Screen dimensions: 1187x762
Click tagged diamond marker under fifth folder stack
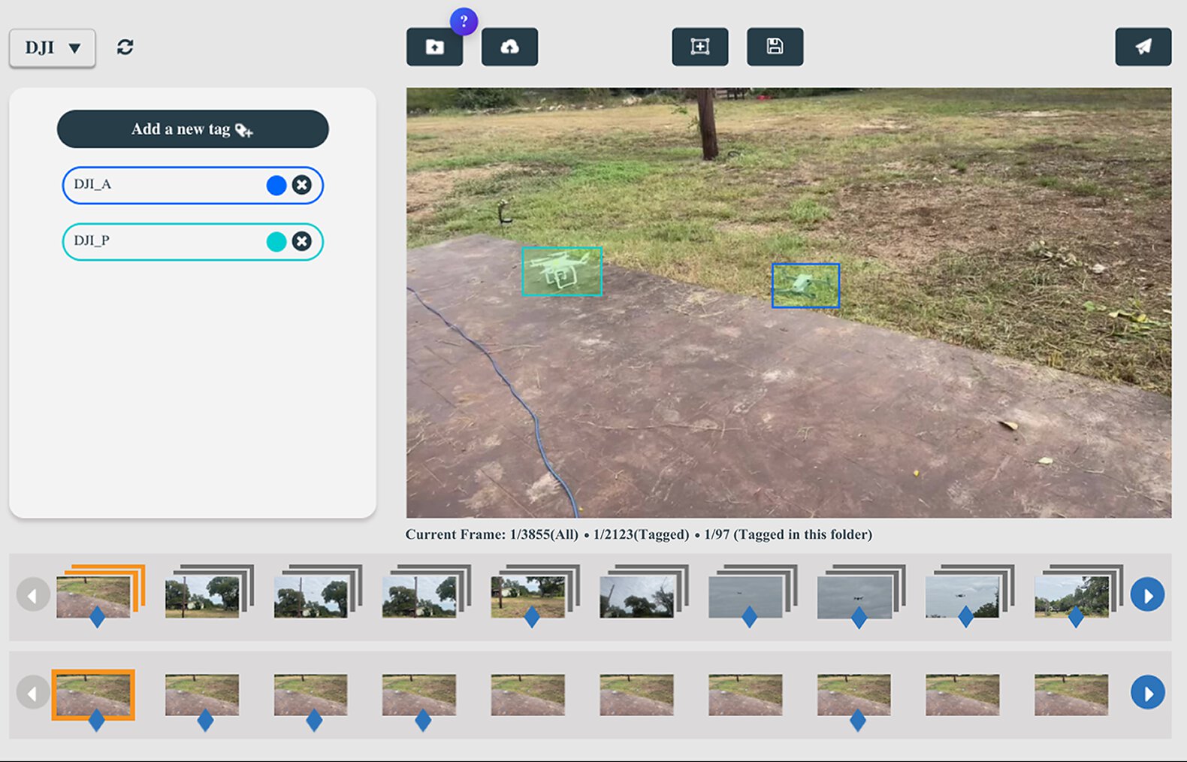(532, 618)
